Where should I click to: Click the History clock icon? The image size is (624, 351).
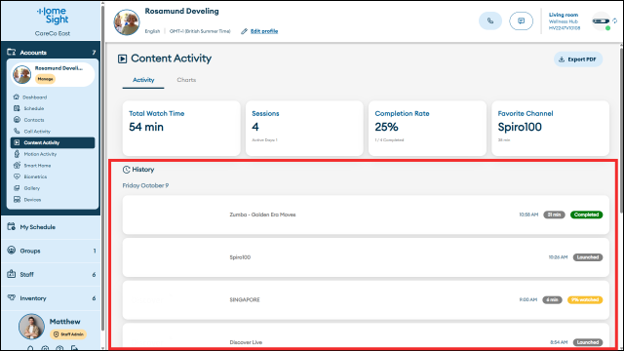point(126,170)
